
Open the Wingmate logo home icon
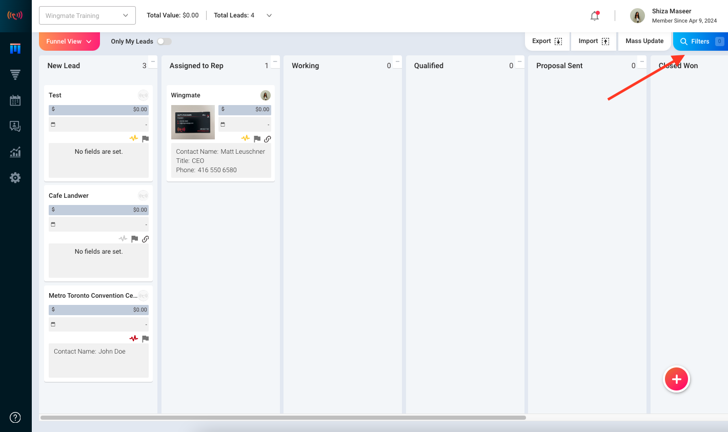tap(15, 15)
